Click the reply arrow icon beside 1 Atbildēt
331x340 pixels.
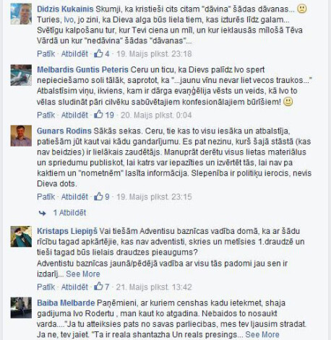[43, 213]
